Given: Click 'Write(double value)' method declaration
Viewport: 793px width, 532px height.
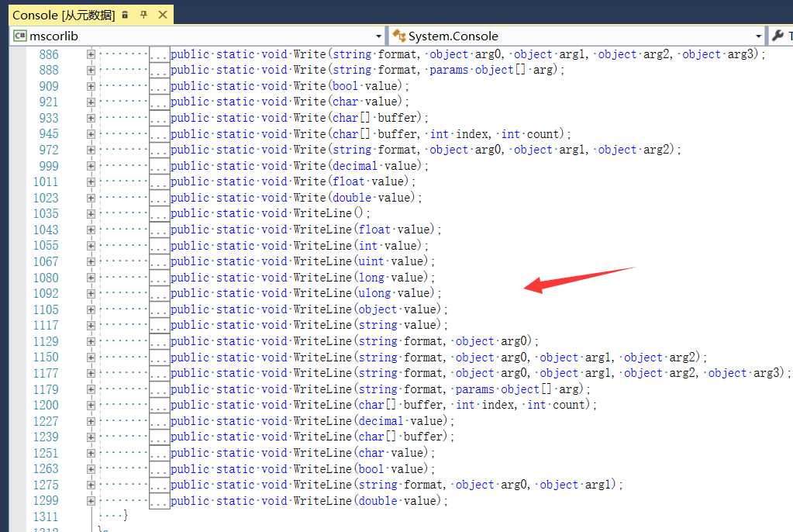Looking at the screenshot, I should click(x=296, y=198).
